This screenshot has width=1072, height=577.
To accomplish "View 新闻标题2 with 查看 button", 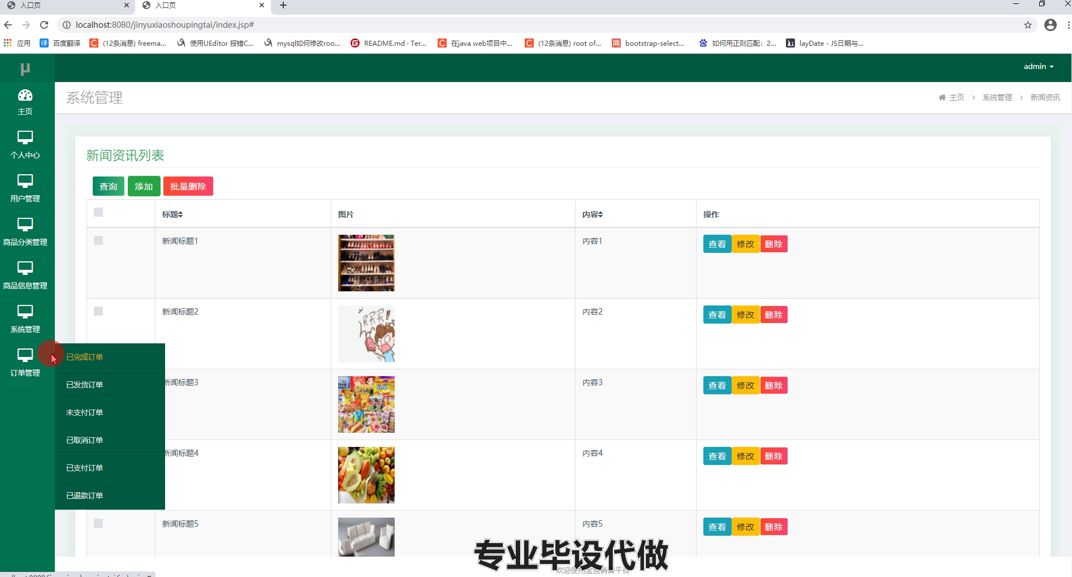I will [x=717, y=315].
